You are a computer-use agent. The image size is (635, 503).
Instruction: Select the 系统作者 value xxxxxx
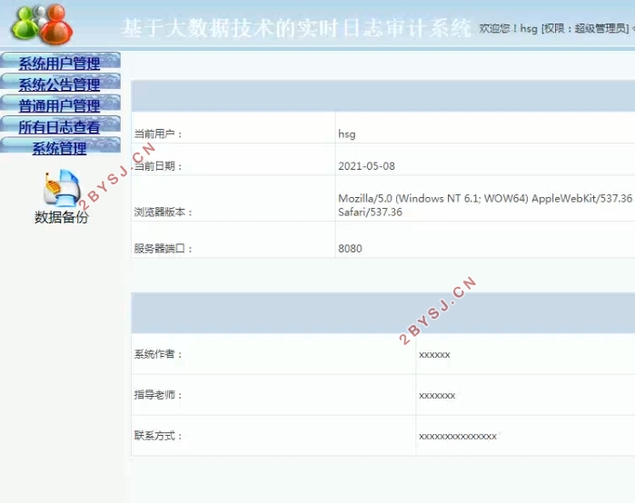point(434,355)
